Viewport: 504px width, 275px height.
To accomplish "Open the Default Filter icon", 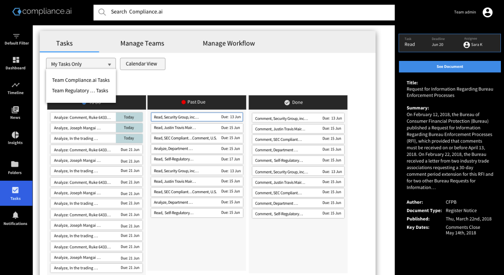I will pos(16,36).
